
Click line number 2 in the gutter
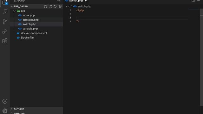[x=70, y=14]
